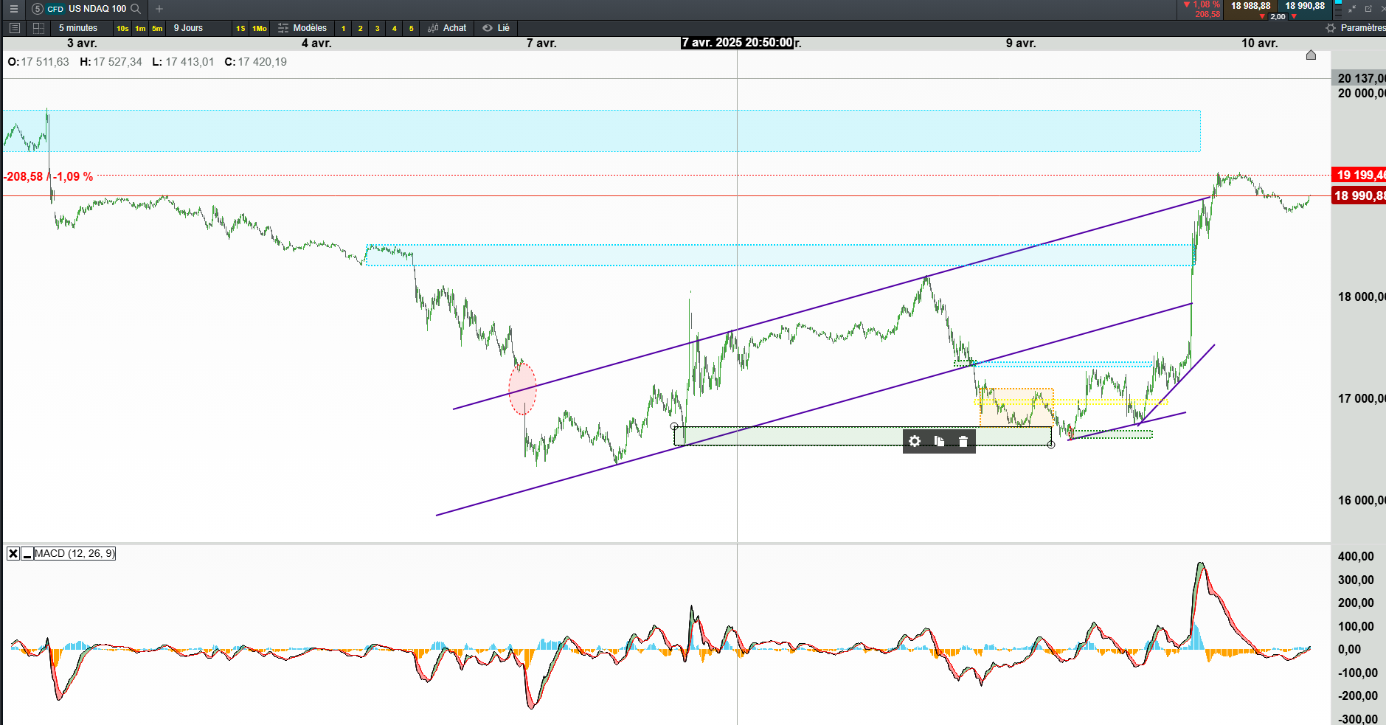Add a new chart tab with plus

point(159,9)
